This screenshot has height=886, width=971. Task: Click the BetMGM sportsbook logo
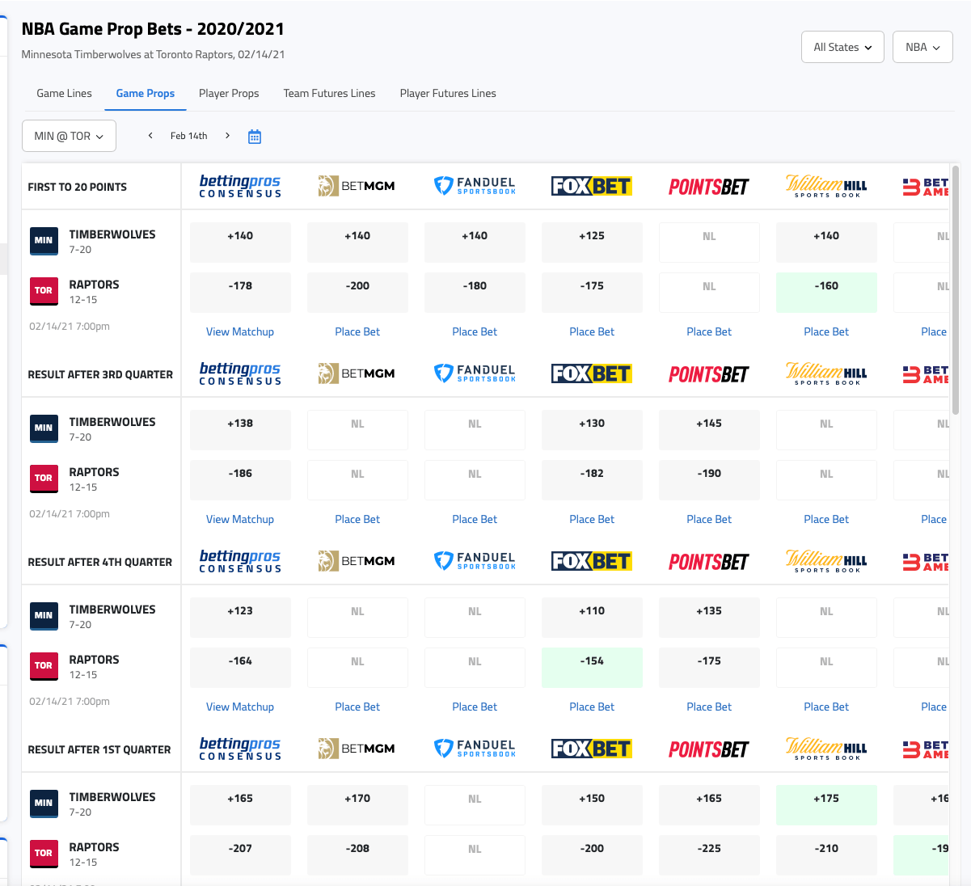(357, 186)
